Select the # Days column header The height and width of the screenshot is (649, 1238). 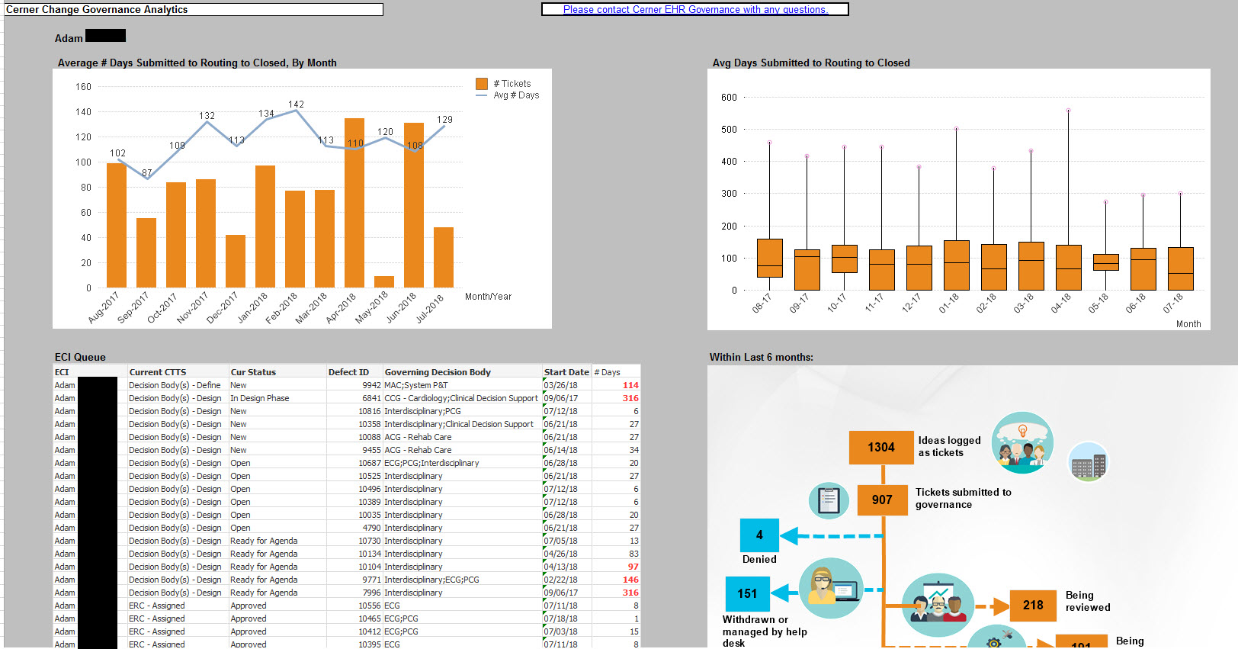pyautogui.click(x=616, y=372)
